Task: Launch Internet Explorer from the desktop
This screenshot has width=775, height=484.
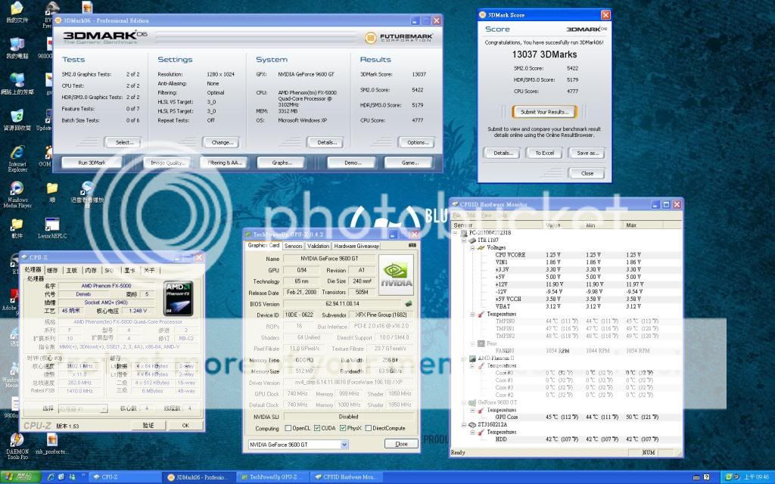Action: (17, 159)
